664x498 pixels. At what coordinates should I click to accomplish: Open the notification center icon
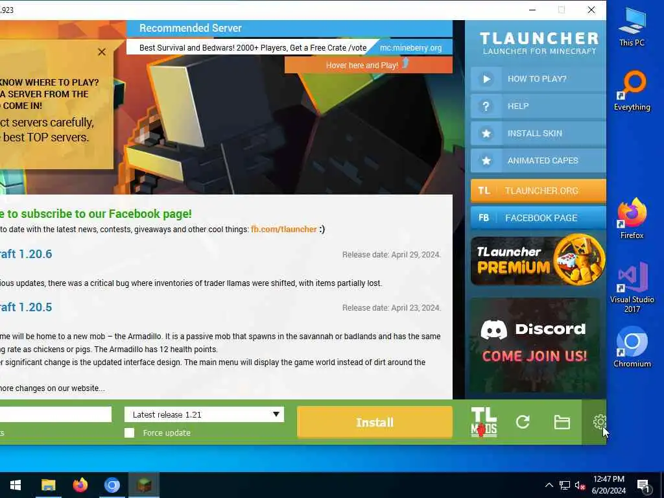click(643, 486)
